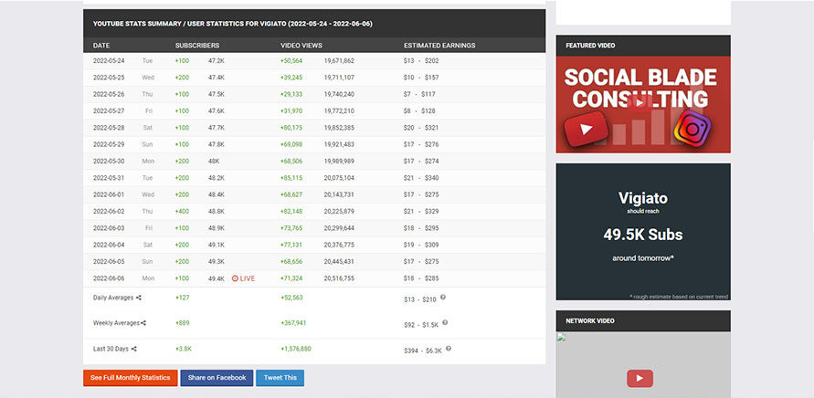This screenshot has height=398, width=814.
Task: Open help icon for weekly estimated earnings
Action: (447, 322)
